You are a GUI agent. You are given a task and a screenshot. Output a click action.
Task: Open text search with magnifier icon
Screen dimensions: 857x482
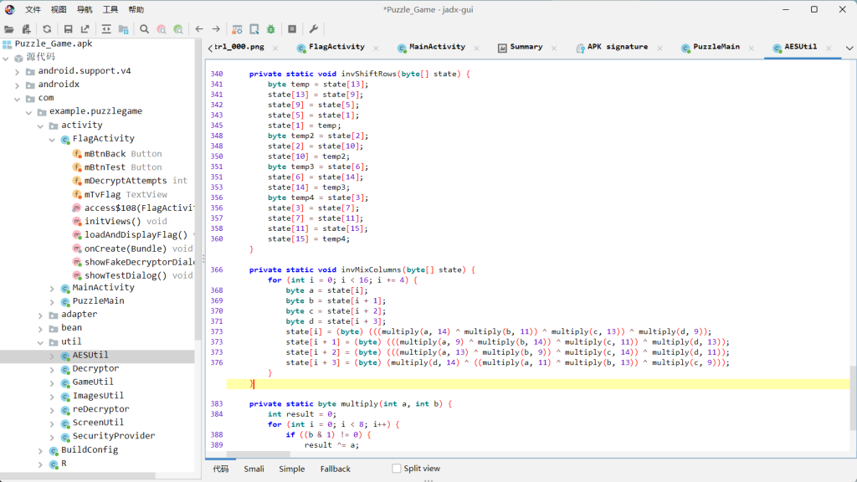point(145,28)
